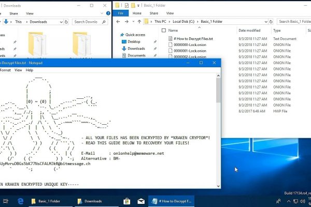Select Desktop in Quick access sidebar
This screenshot has width=311, height=207.
point(134,41)
